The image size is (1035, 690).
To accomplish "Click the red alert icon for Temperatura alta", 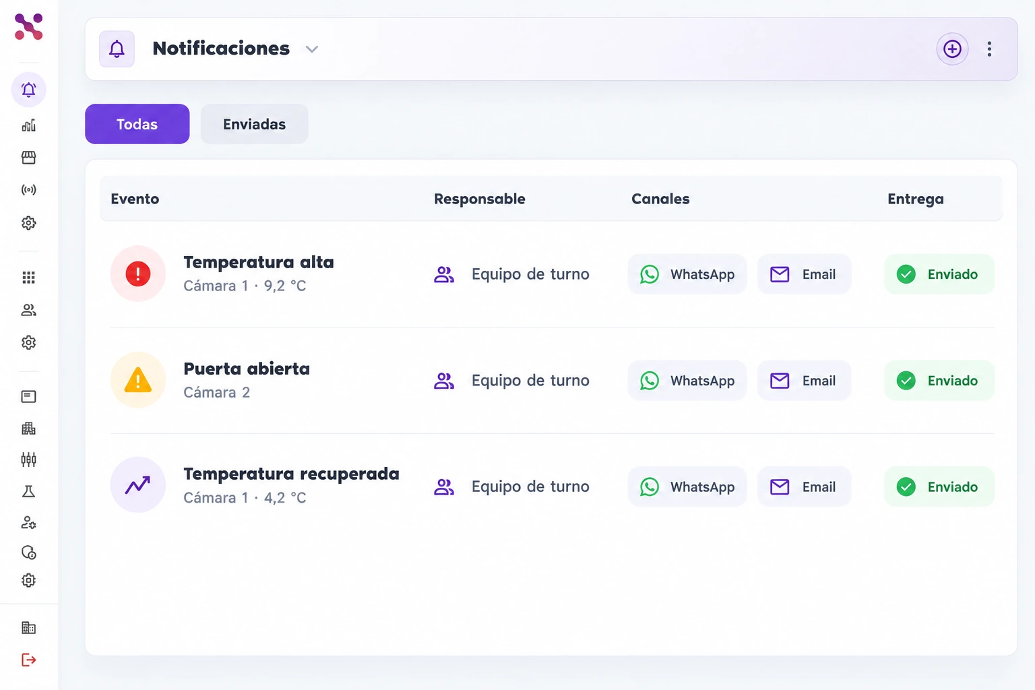I will click(x=138, y=274).
